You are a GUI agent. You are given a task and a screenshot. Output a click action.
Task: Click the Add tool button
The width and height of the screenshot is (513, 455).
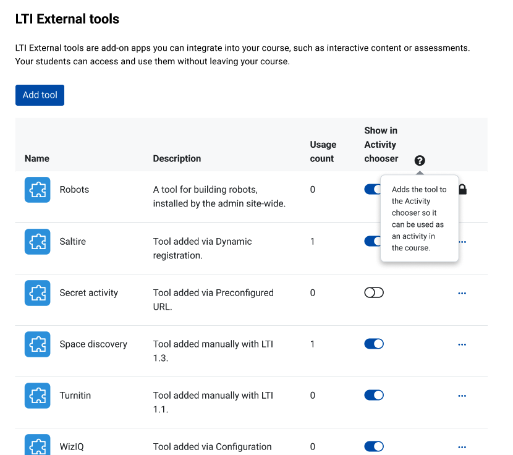pyautogui.click(x=40, y=95)
